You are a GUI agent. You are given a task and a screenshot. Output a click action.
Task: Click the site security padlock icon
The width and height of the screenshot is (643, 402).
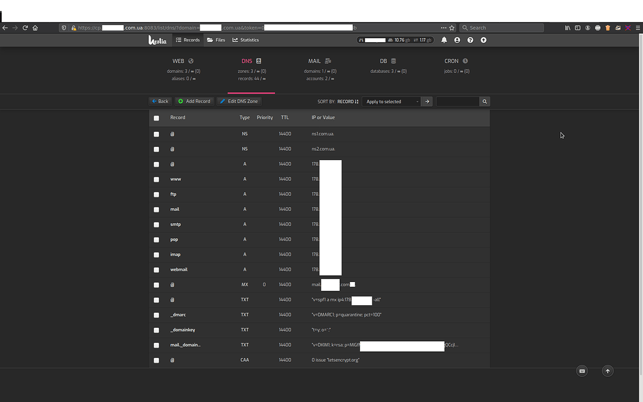point(73,28)
